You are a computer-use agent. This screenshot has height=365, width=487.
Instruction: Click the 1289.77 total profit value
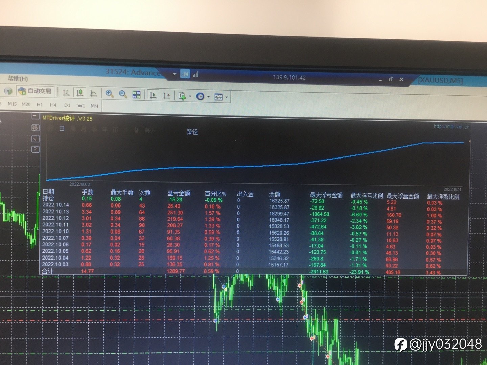coord(176,271)
